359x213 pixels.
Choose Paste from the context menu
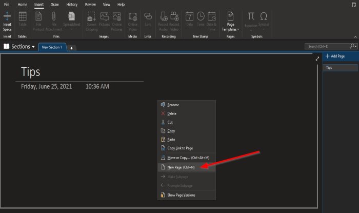(x=186, y=140)
